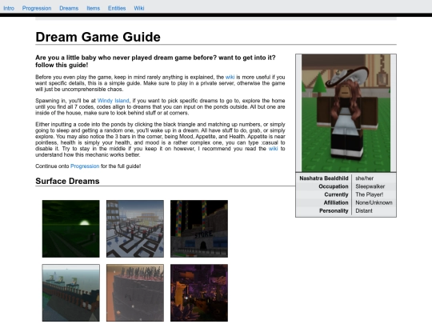Open the Dreams nav item
The width and height of the screenshot is (432, 324).
click(69, 8)
